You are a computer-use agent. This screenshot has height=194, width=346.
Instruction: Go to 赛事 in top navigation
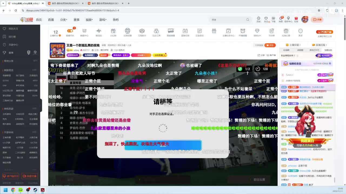[x=76, y=20]
